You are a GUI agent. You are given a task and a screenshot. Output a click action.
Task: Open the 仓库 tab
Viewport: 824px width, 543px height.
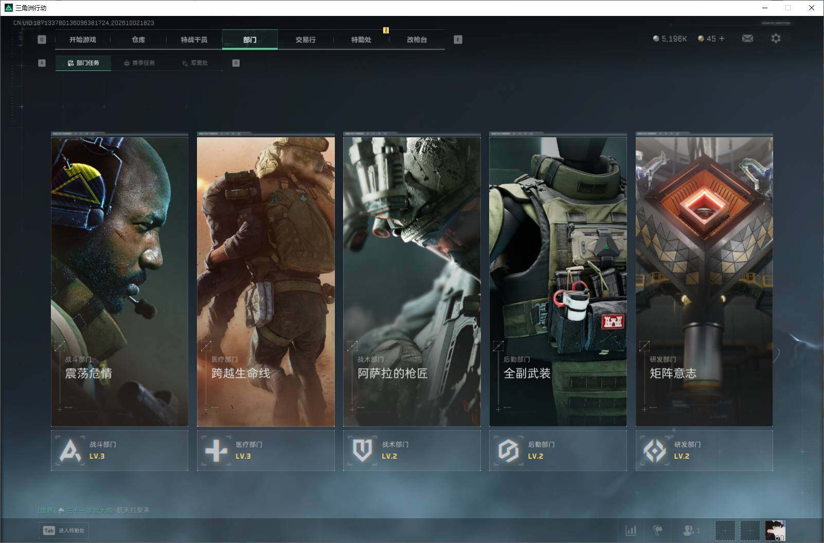pyautogui.click(x=138, y=40)
